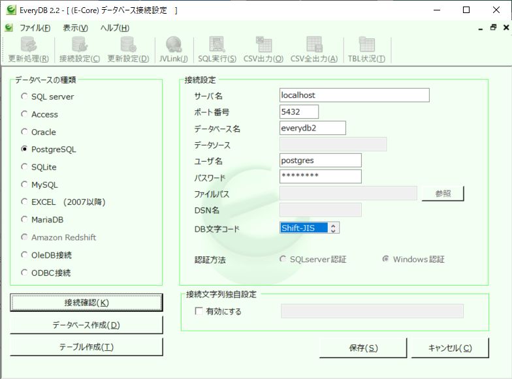Viewport: 512px width, 379px height.
Task: Click the 更新処理(R) toolbar icon
Action: (29, 50)
